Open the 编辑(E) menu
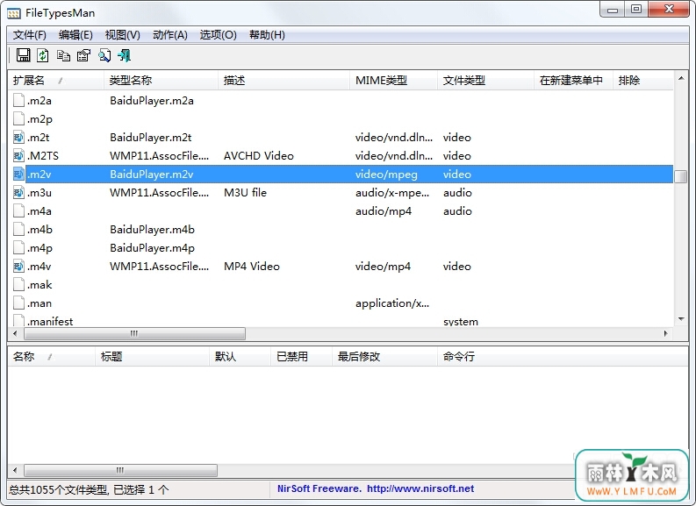This screenshot has height=506, width=696. pos(75,35)
